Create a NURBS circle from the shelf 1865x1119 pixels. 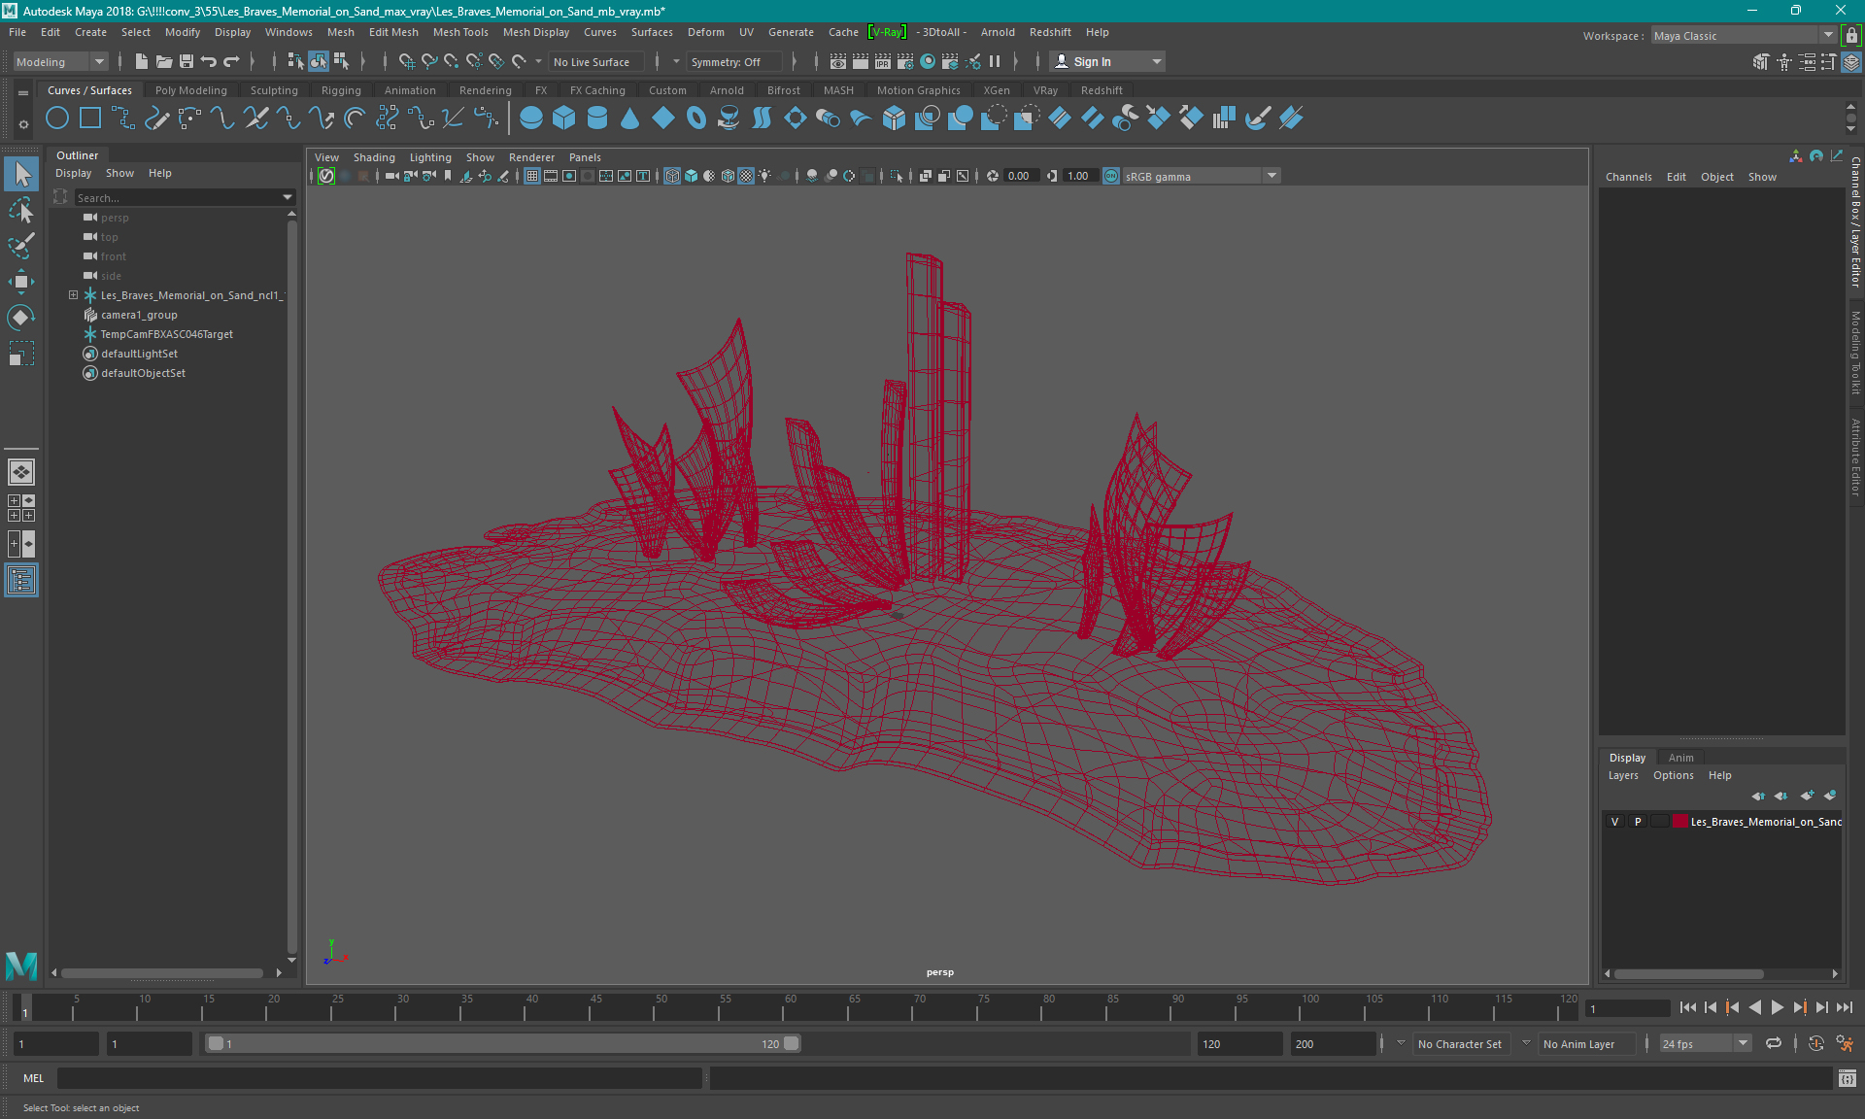click(x=57, y=119)
